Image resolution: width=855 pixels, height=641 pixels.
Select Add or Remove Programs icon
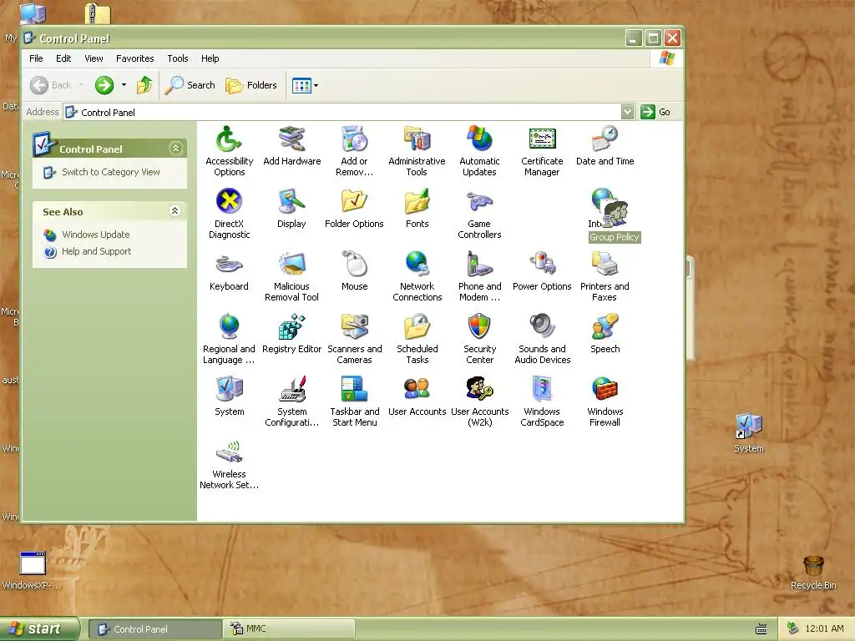point(354,139)
